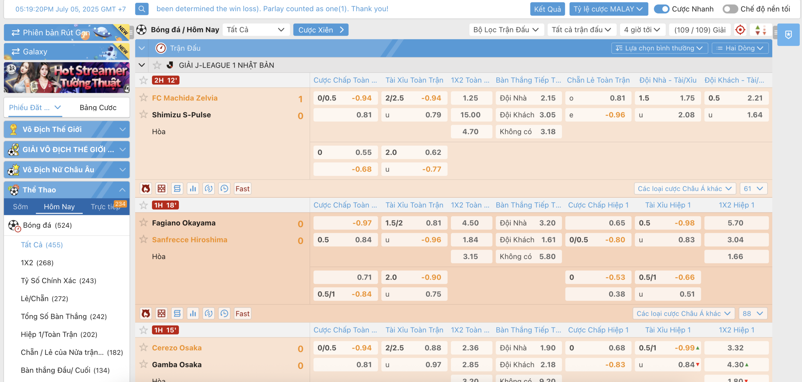The width and height of the screenshot is (802, 382).
Task: Open the stacked-list icon in the Okayama toolbar
Action: [x=177, y=313]
